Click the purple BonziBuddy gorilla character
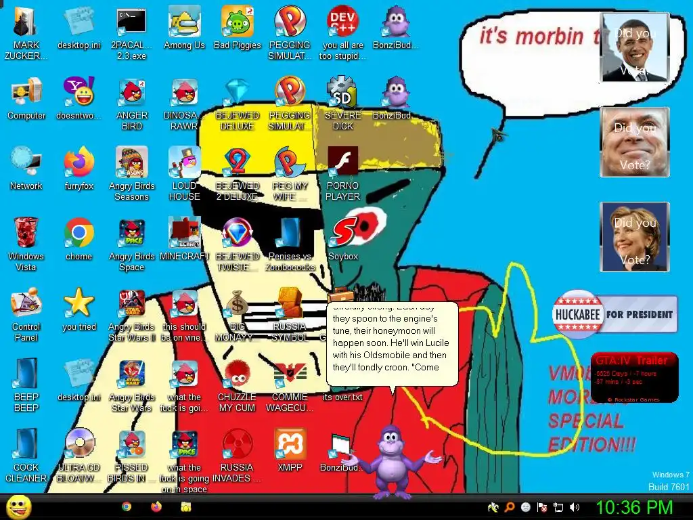693x520 pixels. (391, 462)
